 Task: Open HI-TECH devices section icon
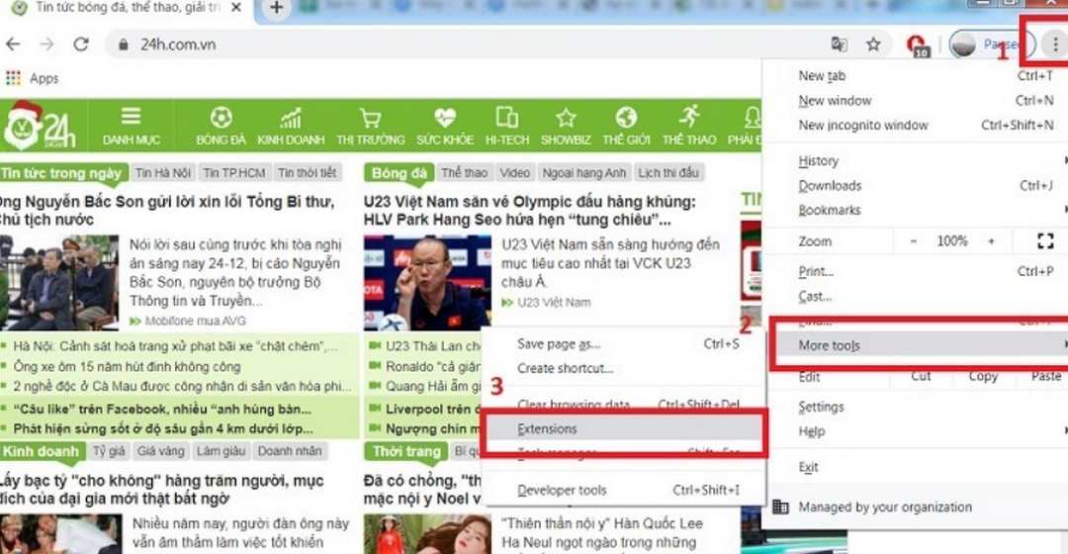click(x=506, y=117)
